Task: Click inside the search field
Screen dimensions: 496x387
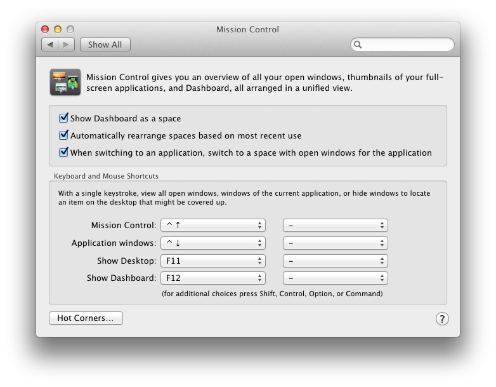Action: point(402,44)
